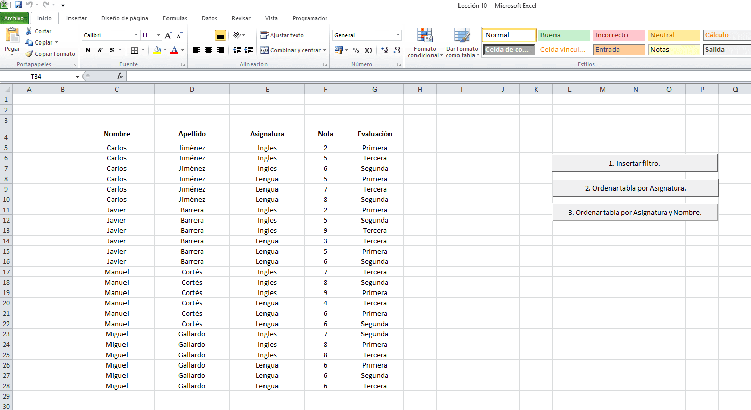Center text horizontally
This screenshot has width=751, height=410.
[208, 50]
